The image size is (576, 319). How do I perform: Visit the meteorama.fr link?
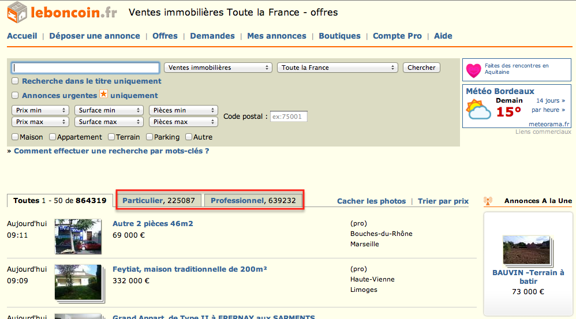click(549, 124)
